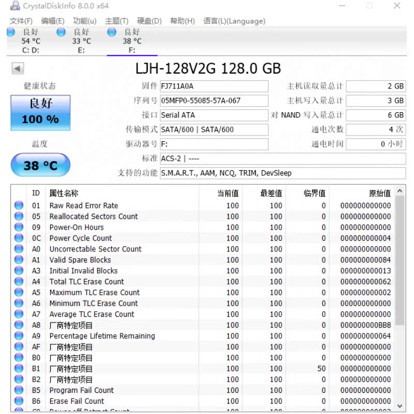This screenshot has height=414, width=414.
Task: Click the status orb for Uncorrectable Sector Count
Action: pyautogui.click(x=19, y=249)
